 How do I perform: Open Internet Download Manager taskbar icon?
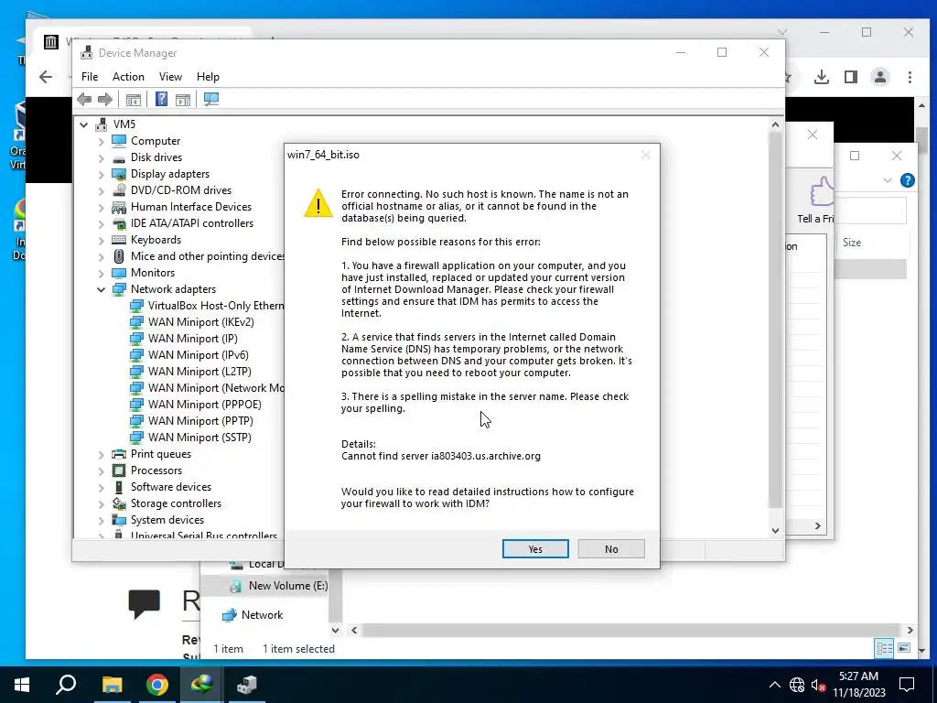click(x=202, y=685)
